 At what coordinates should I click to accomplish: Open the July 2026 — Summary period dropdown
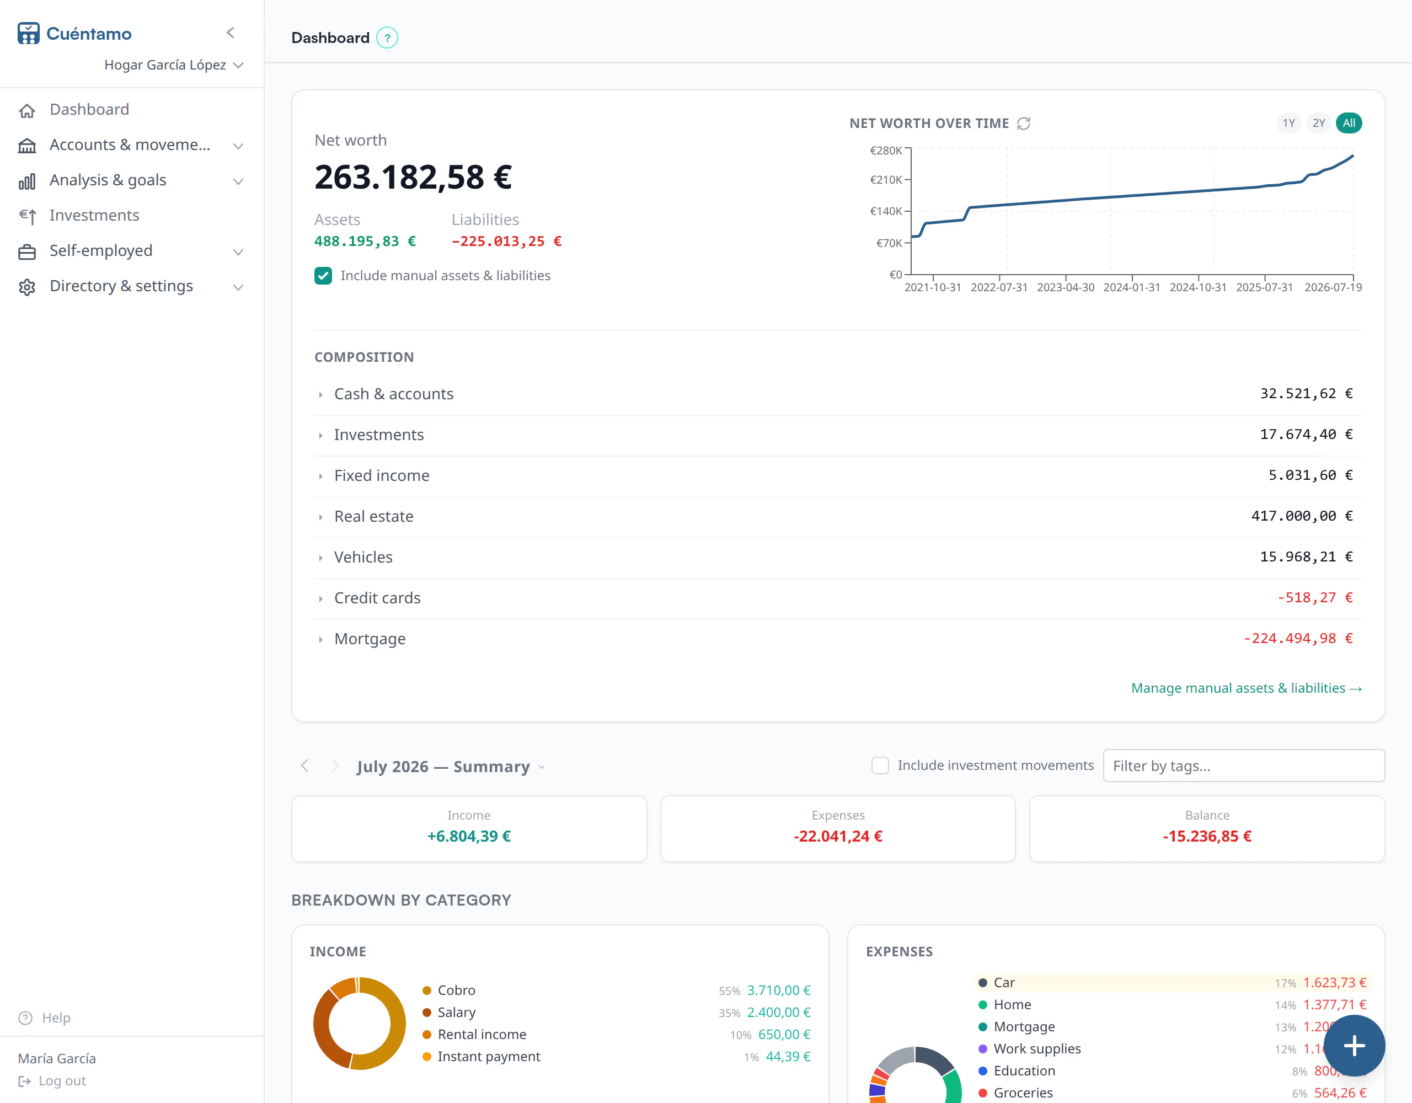pyautogui.click(x=451, y=766)
